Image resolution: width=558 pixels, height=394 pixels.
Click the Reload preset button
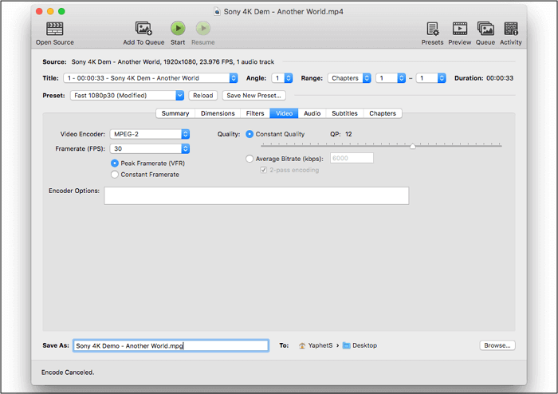tap(202, 96)
